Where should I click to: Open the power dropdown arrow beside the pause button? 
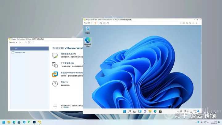pos(98,23)
